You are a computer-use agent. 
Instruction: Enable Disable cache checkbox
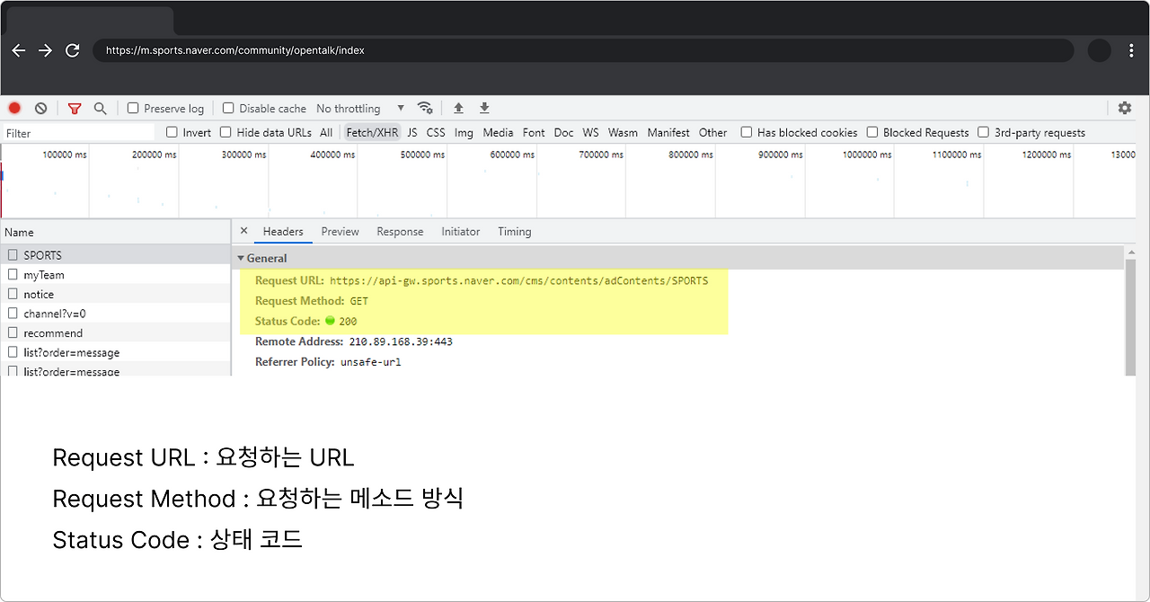pos(228,108)
